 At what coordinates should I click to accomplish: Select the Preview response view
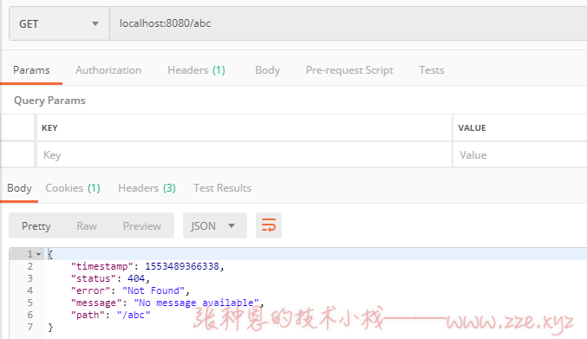pos(142,226)
